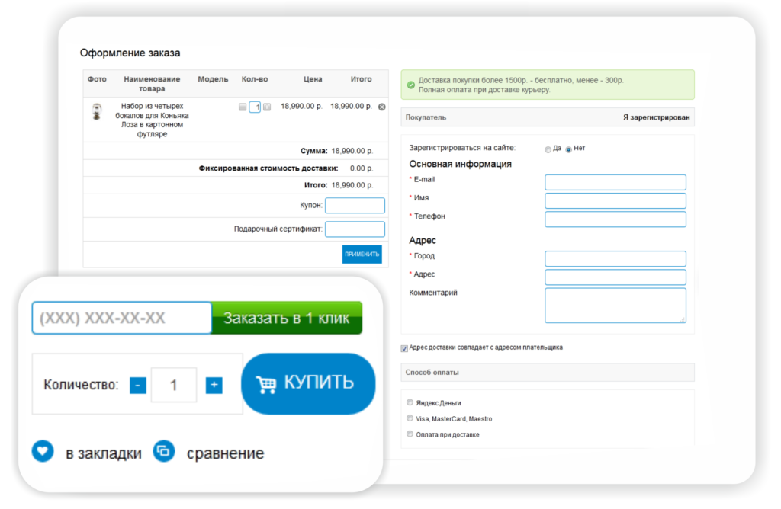Increase the cart quantity with the small plus
This screenshot has width=781, height=509.
pyautogui.click(x=267, y=107)
